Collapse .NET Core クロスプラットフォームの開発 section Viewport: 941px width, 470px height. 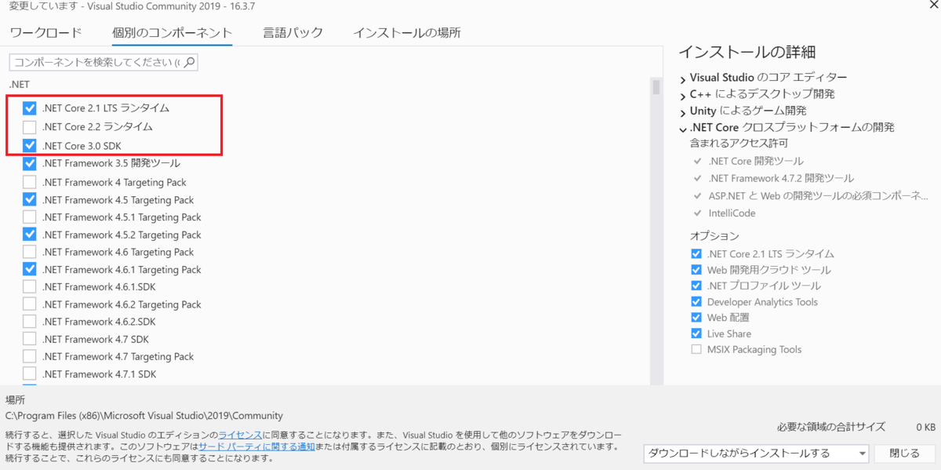[x=683, y=129]
